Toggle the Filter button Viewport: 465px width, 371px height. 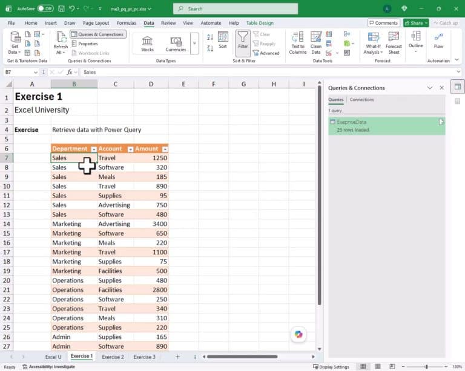(x=243, y=43)
